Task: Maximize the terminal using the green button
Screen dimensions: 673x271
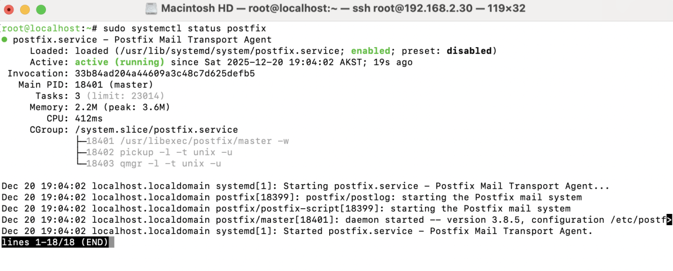Action: (x=40, y=10)
